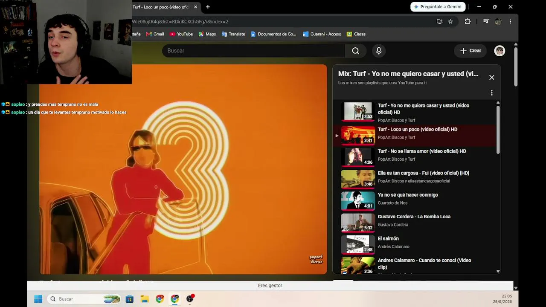
Task: Play Ella es tan cargosa - Fui thumbnail
Action: (x=358, y=179)
